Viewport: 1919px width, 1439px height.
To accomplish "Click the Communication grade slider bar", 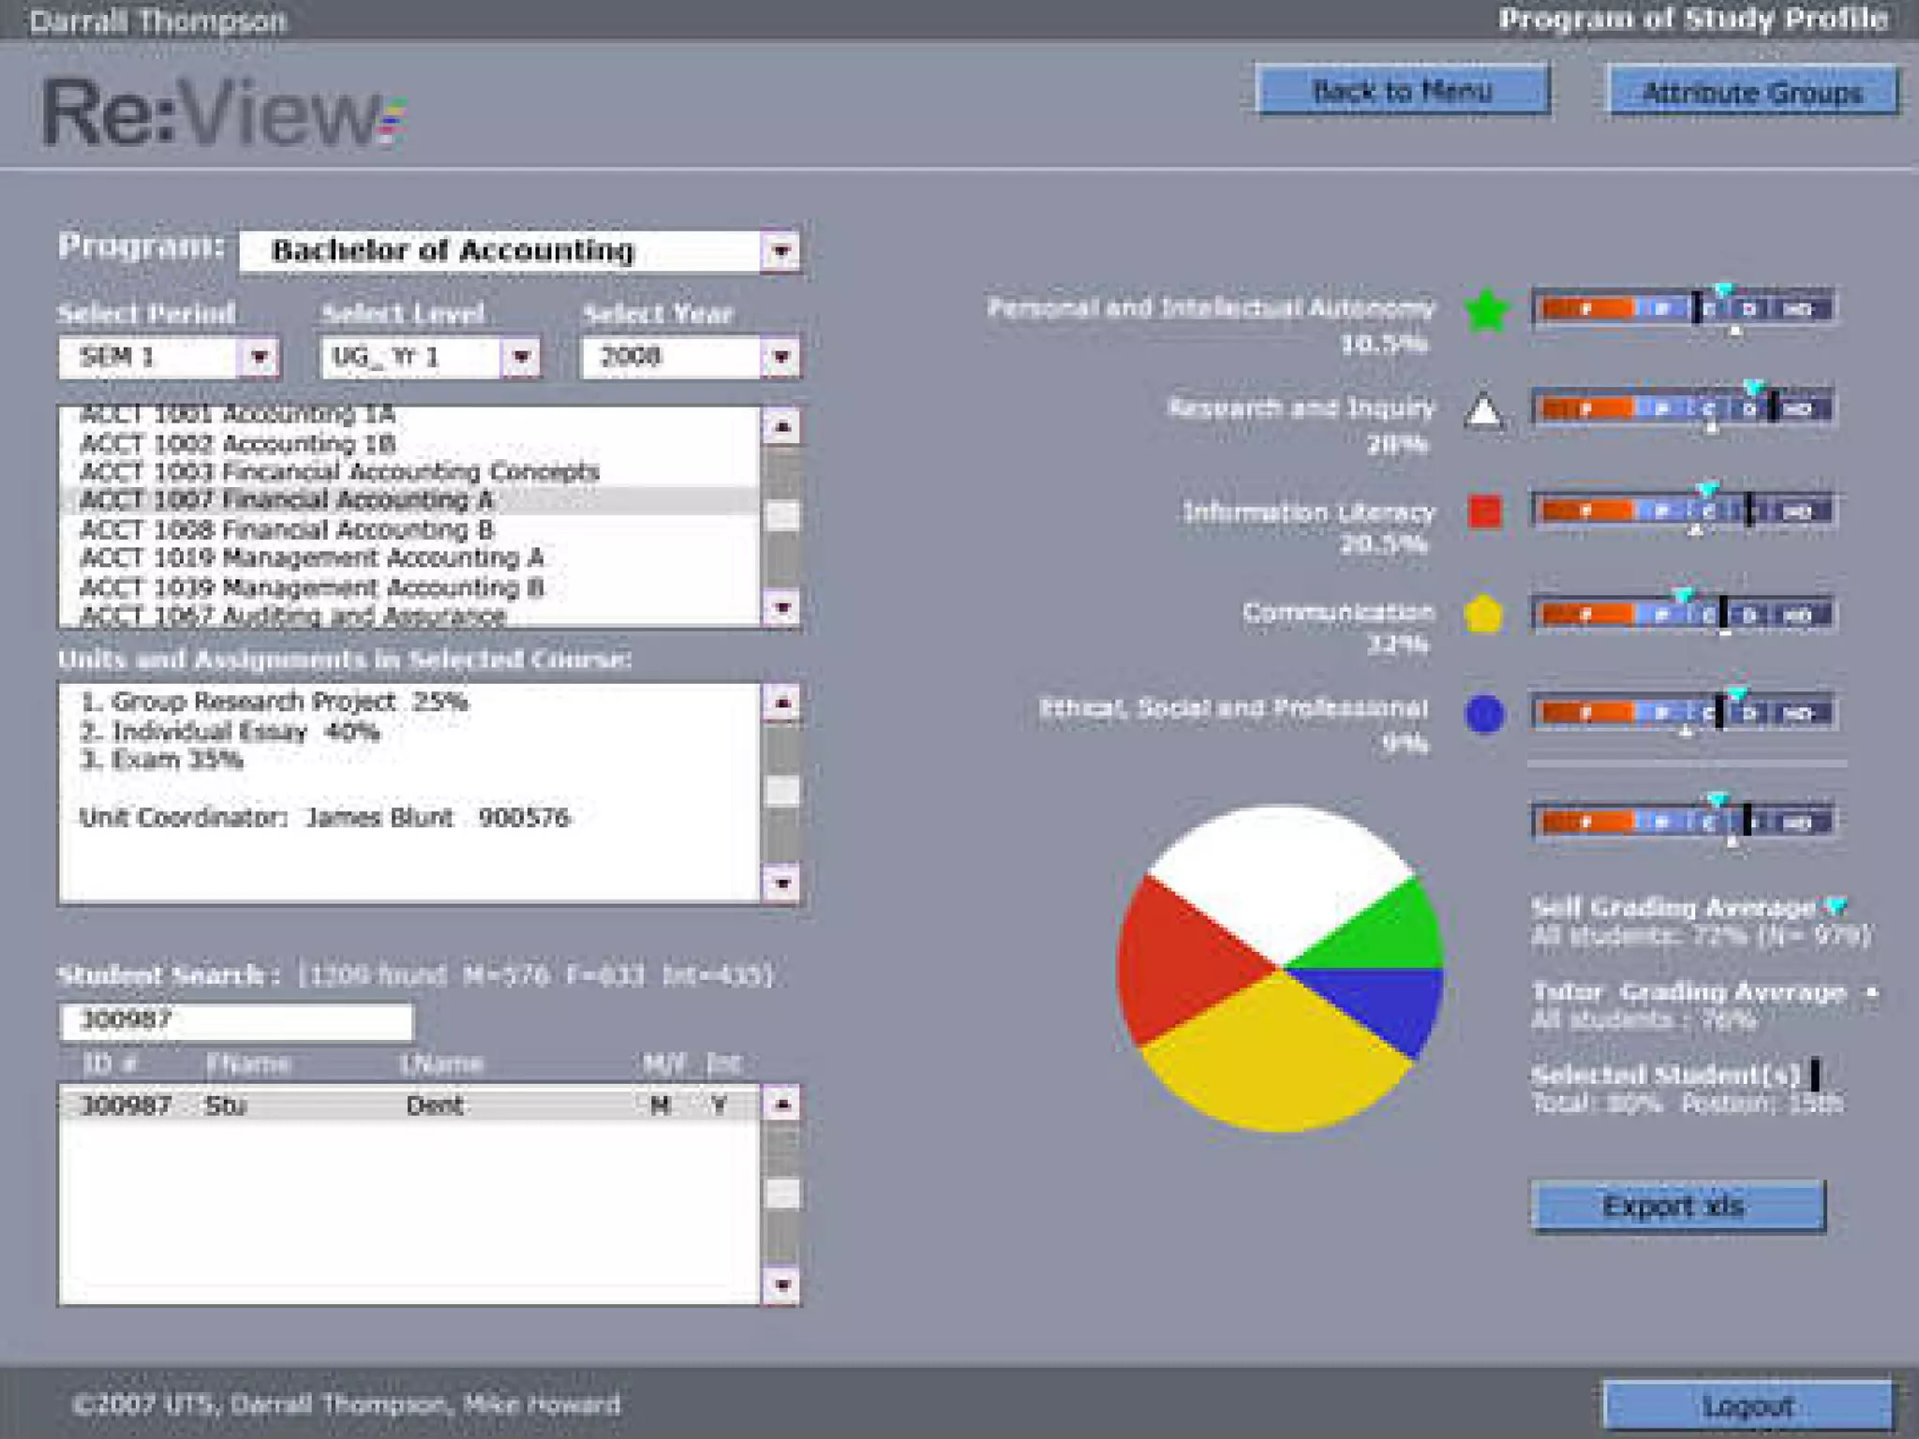I will pyautogui.click(x=1683, y=615).
